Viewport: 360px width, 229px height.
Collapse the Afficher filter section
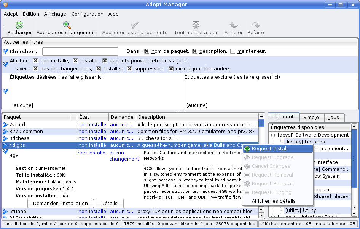click(5, 65)
